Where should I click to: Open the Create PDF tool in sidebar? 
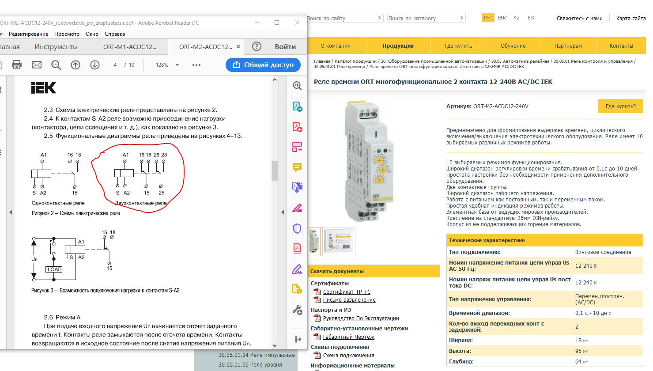coord(297,127)
